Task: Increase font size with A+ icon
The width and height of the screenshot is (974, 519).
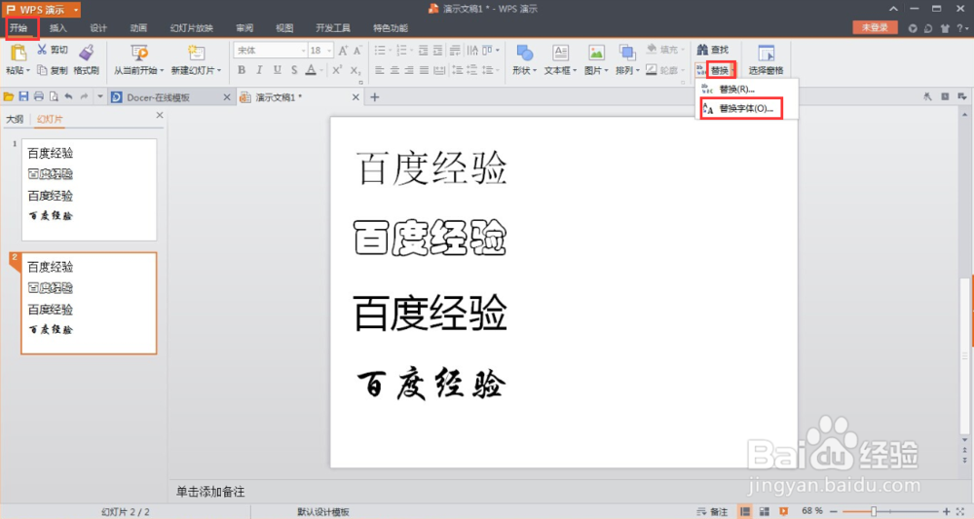Action: (x=343, y=51)
